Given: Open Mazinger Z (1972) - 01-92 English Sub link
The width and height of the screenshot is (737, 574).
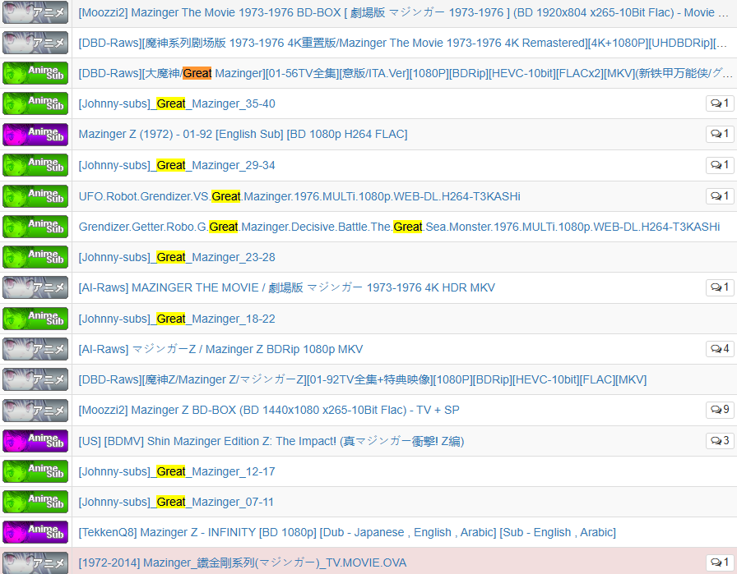Looking at the screenshot, I should click(x=243, y=134).
